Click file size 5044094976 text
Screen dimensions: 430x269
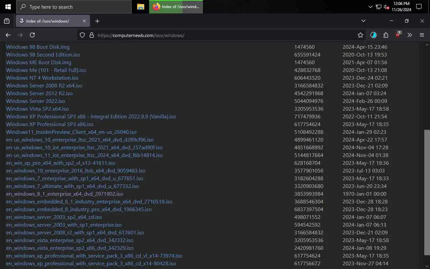[x=309, y=101]
